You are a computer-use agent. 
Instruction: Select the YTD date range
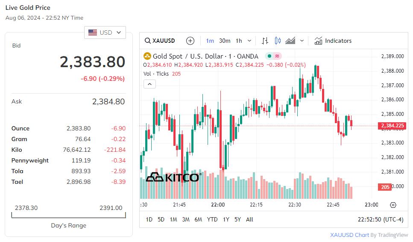[212, 219]
